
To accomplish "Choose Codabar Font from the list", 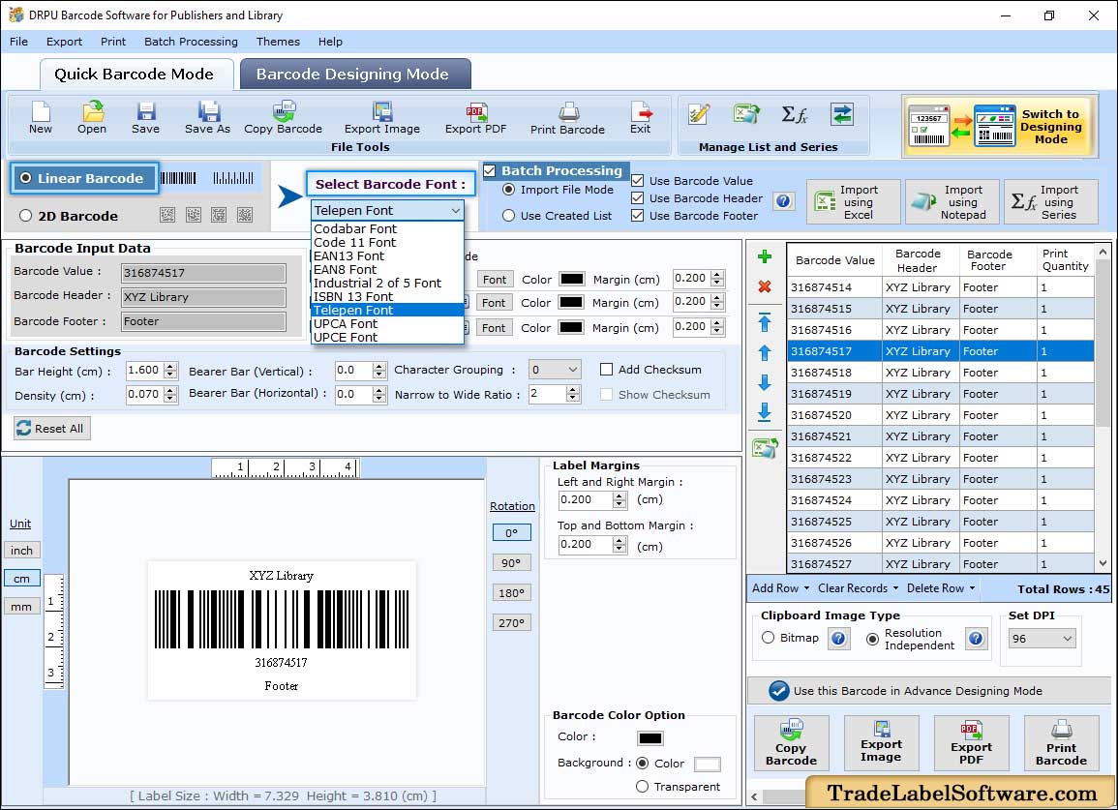I will (355, 229).
